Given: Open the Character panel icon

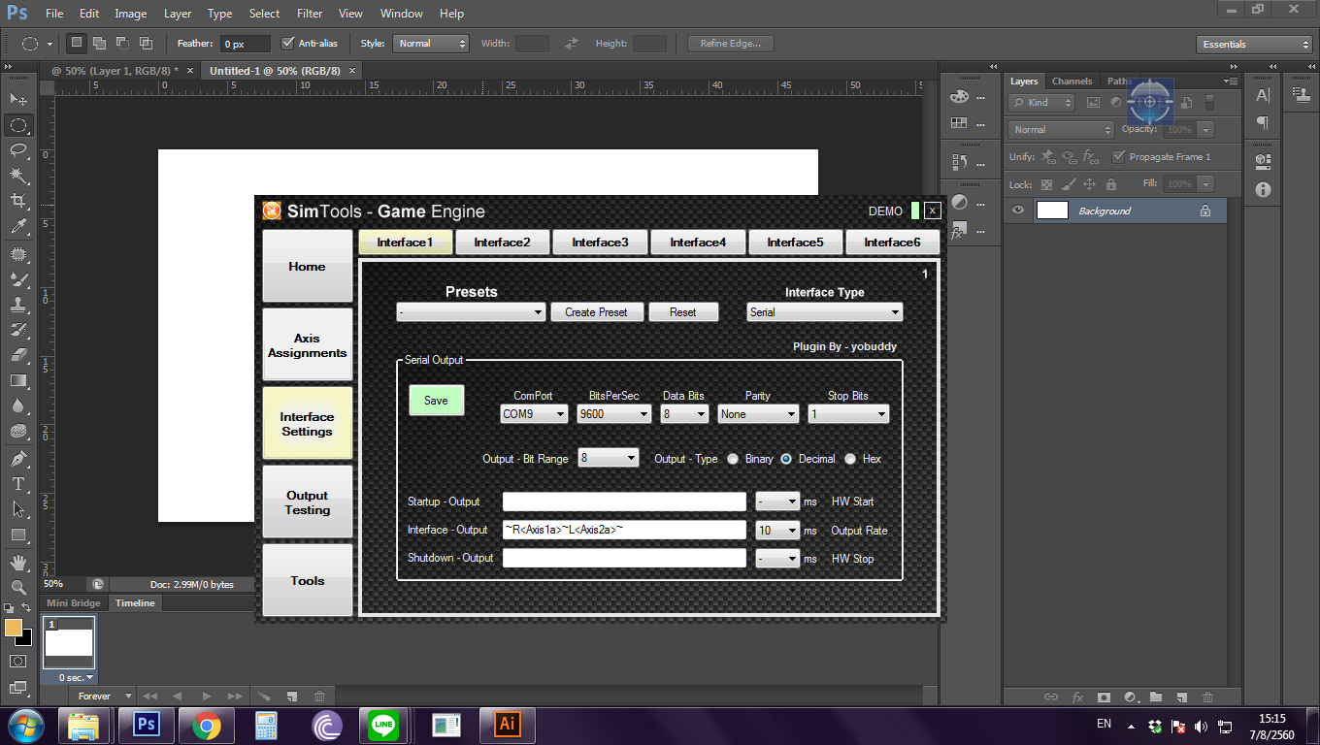Looking at the screenshot, I should coord(1263,95).
